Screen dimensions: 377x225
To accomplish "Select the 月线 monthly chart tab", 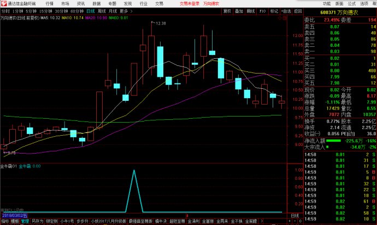I will click(113, 11).
